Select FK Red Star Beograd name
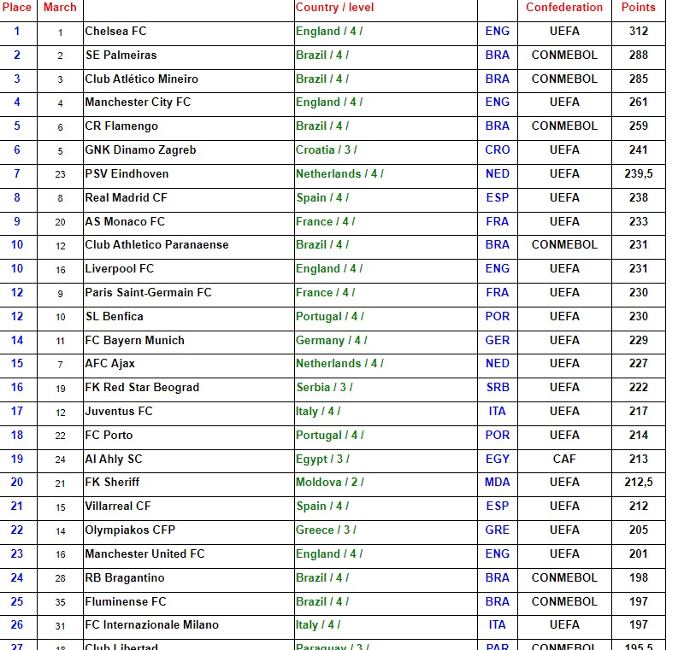The height and width of the screenshot is (650, 684). [x=142, y=388]
